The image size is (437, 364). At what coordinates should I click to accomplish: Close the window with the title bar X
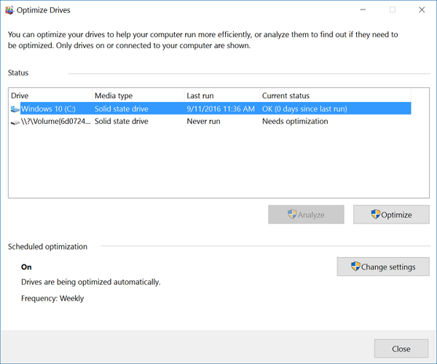point(422,10)
